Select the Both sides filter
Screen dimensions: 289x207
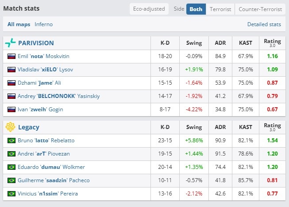196,9
